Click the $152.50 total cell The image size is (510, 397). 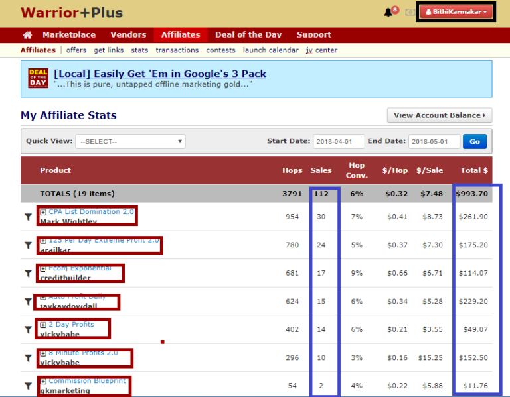[x=473, y=358]
